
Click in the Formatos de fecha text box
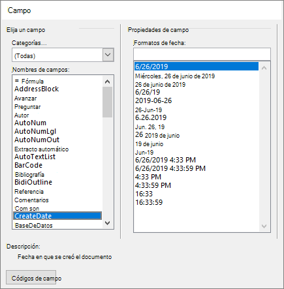[202, 54]
